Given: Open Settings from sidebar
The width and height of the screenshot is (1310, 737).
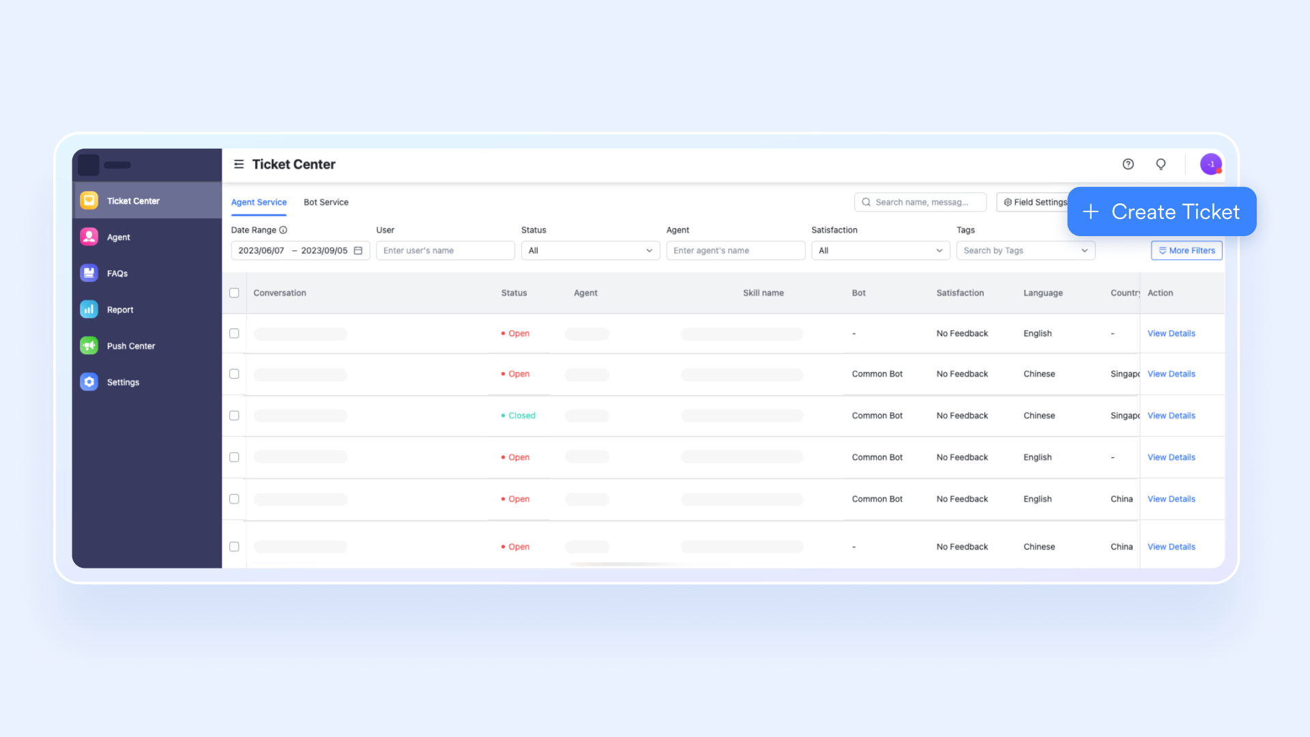Looking at the screenshot, I should tap(147, 382).
